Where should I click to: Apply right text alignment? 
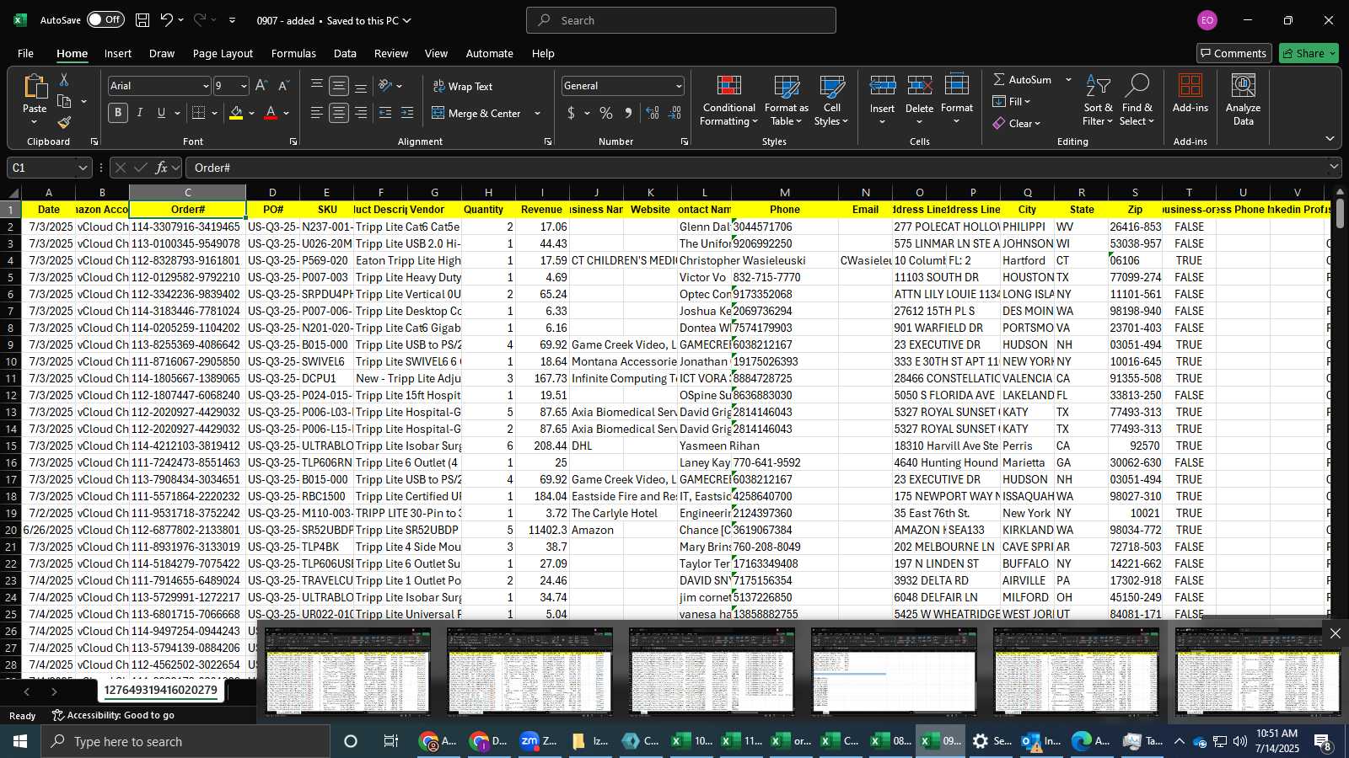coord(361,113)
